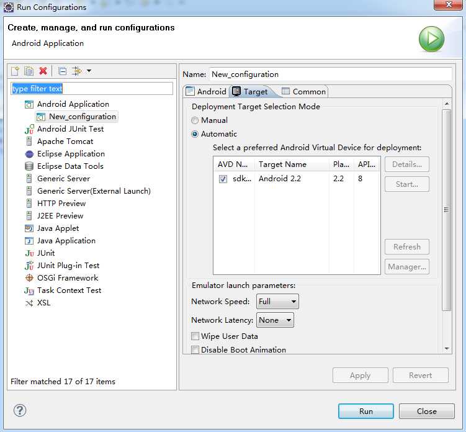Click the scroll down arrow in Target tab
Screen dimensions: 466x432
tap(447, 348)
